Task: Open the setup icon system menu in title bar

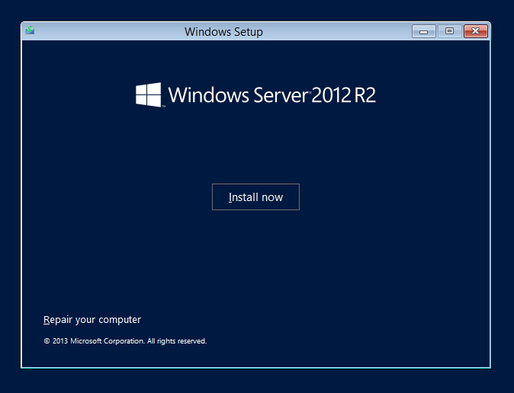Action: pyautogui.click(x=30, y=31)
